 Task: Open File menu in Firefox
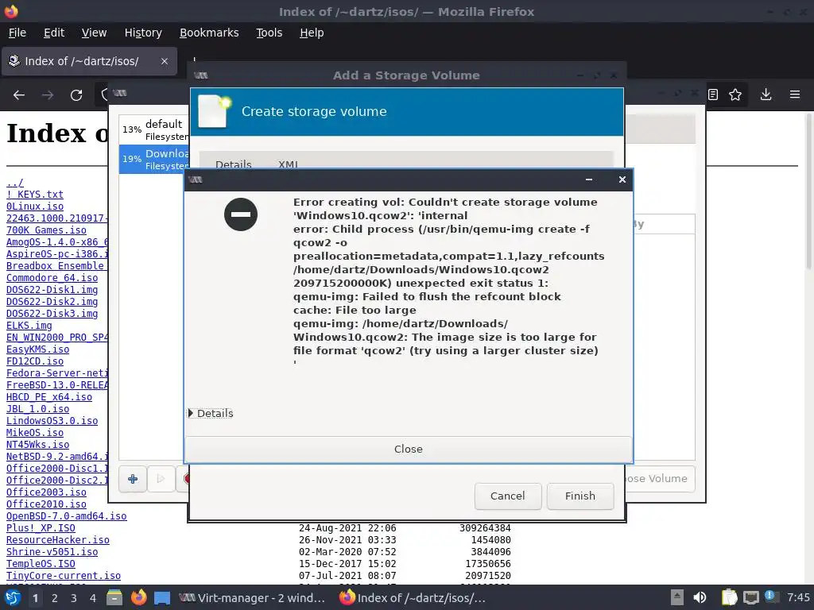coord(17,33)
